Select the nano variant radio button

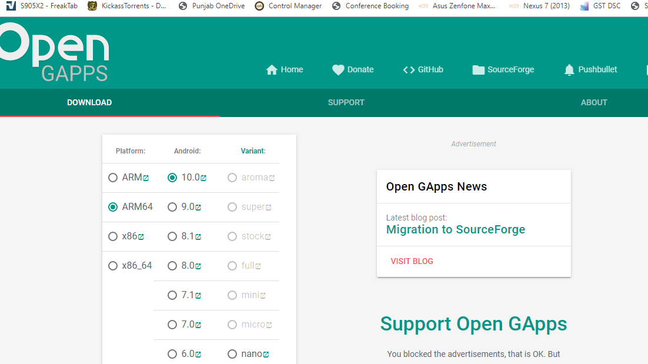click(232, 354)
